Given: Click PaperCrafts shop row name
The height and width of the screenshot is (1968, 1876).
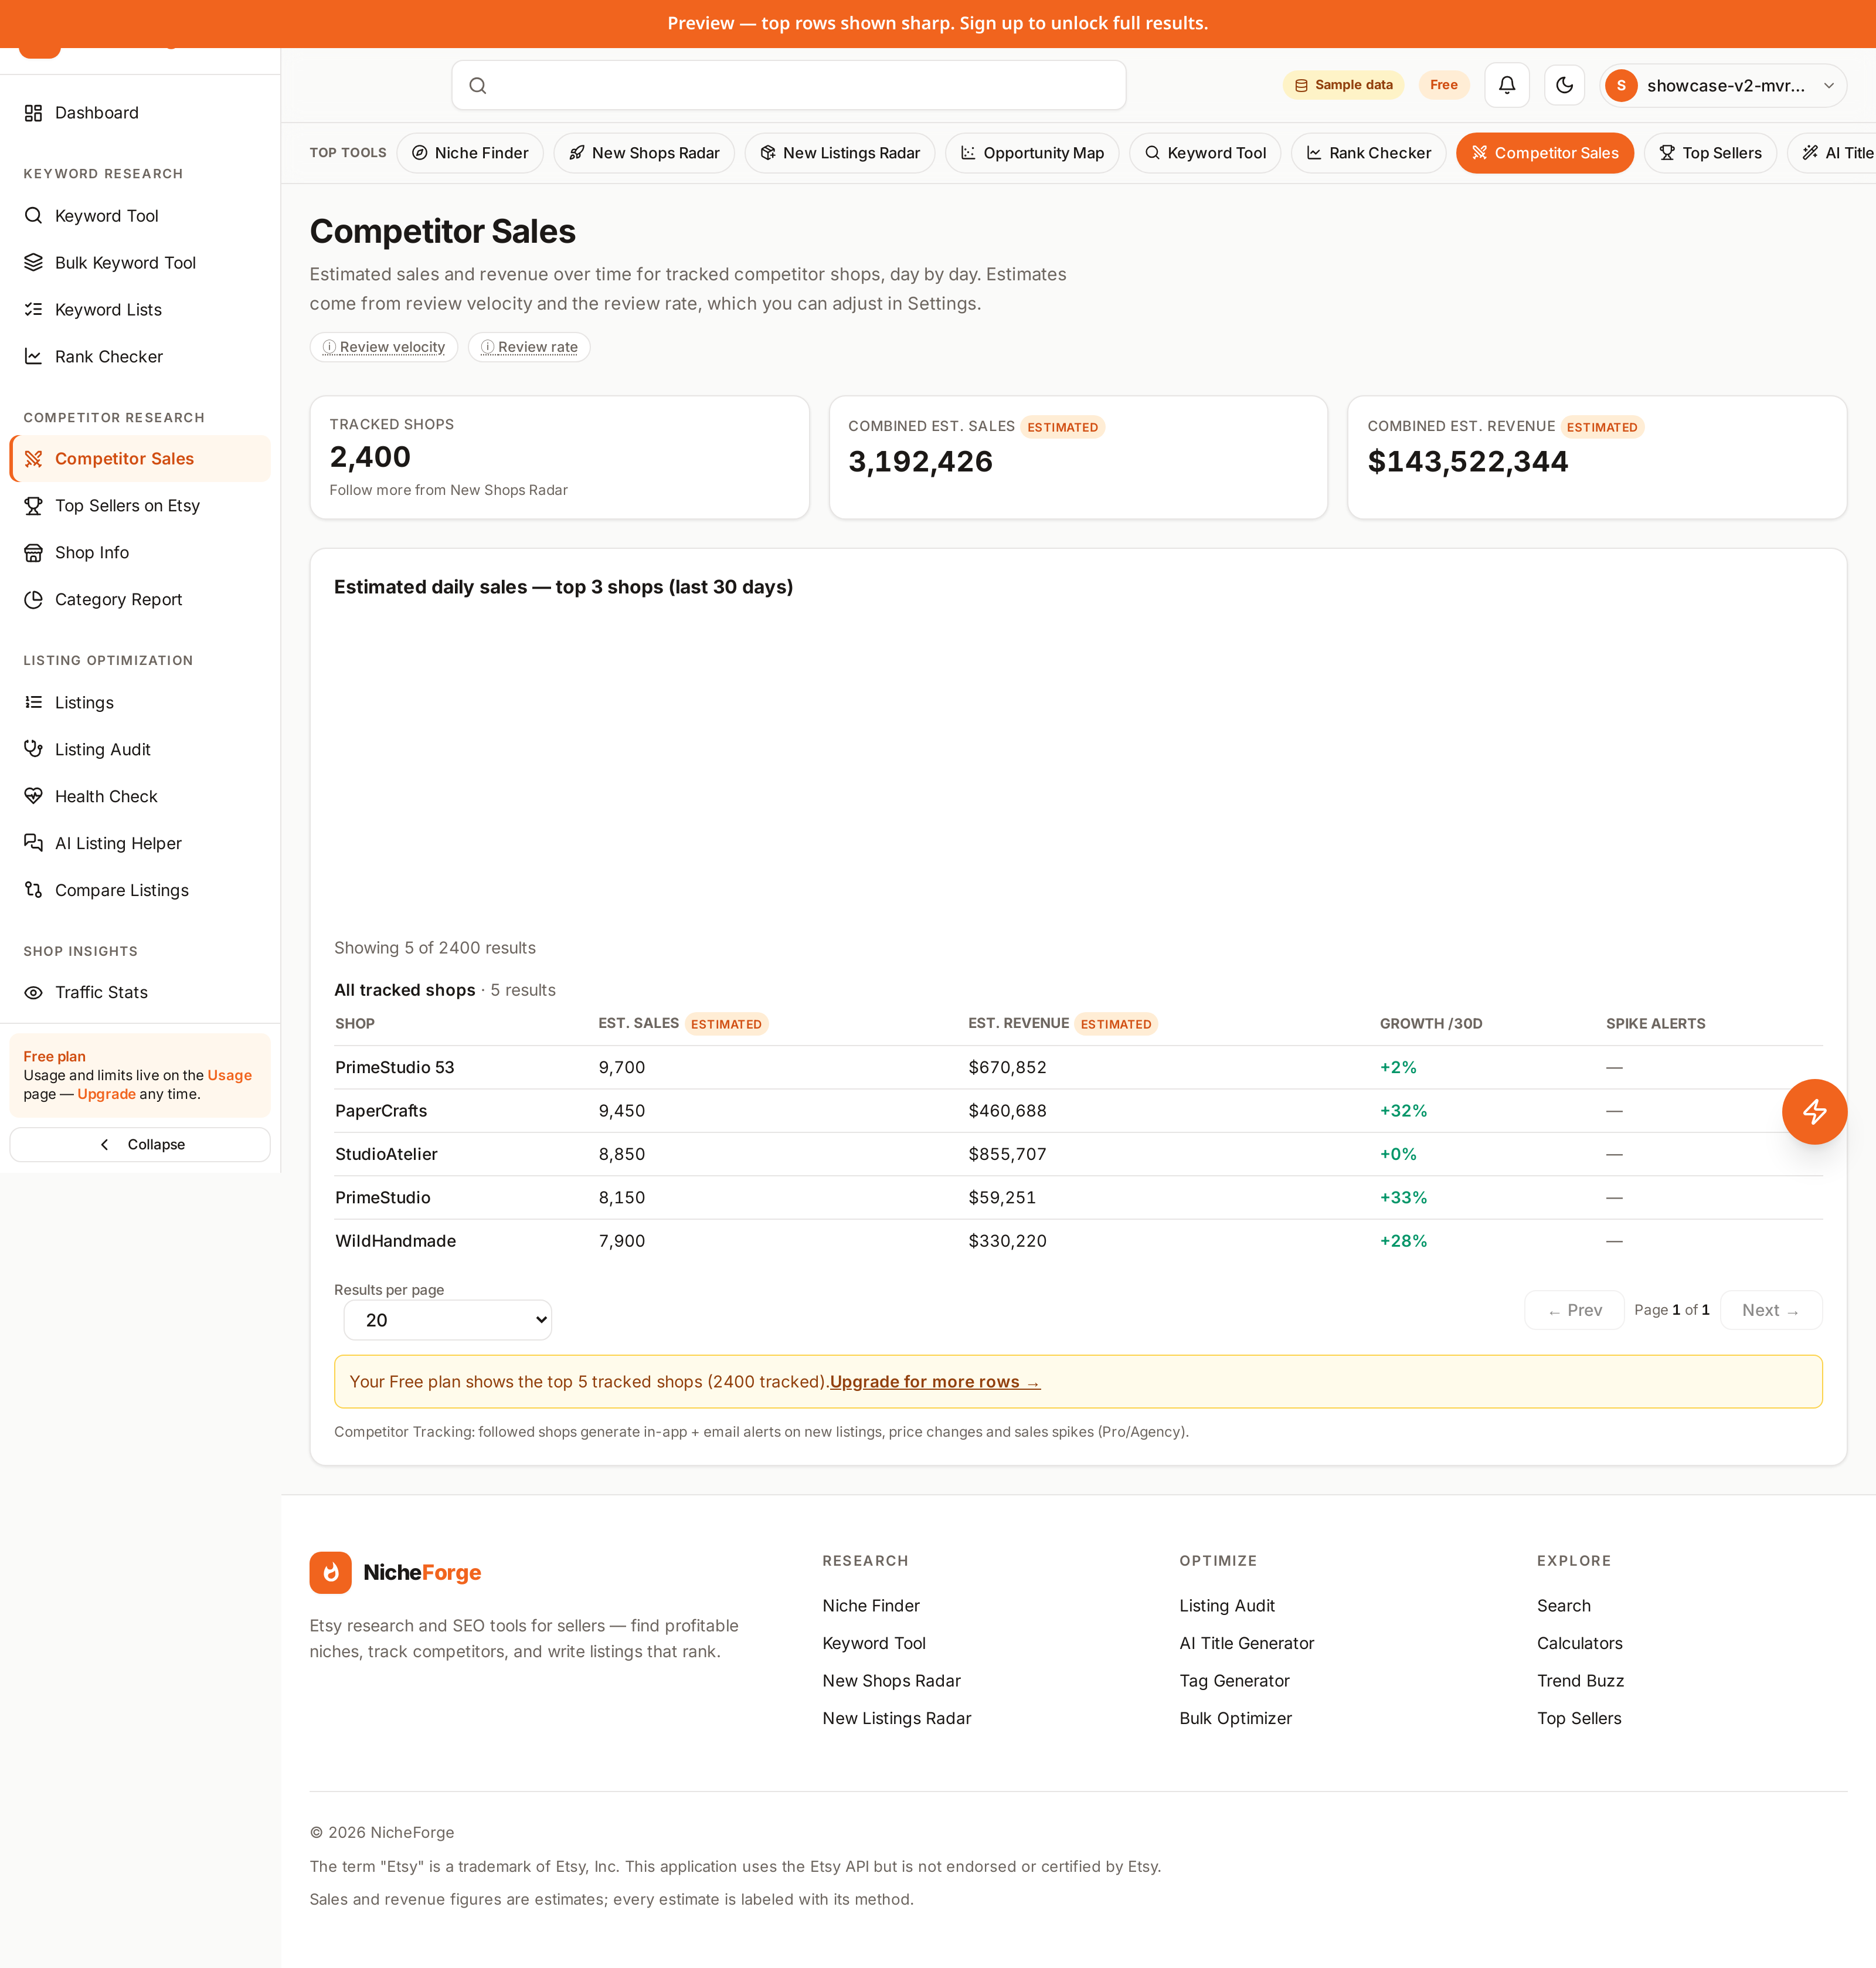Looking at the screenshot, I should click(381, 1112).
